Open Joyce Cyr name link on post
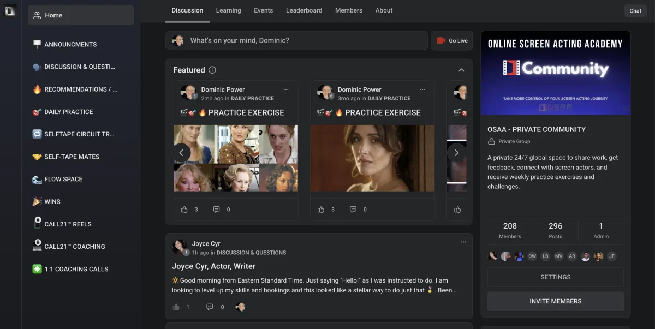This screenshot has width=655, height=329. (x=206, y=243)
